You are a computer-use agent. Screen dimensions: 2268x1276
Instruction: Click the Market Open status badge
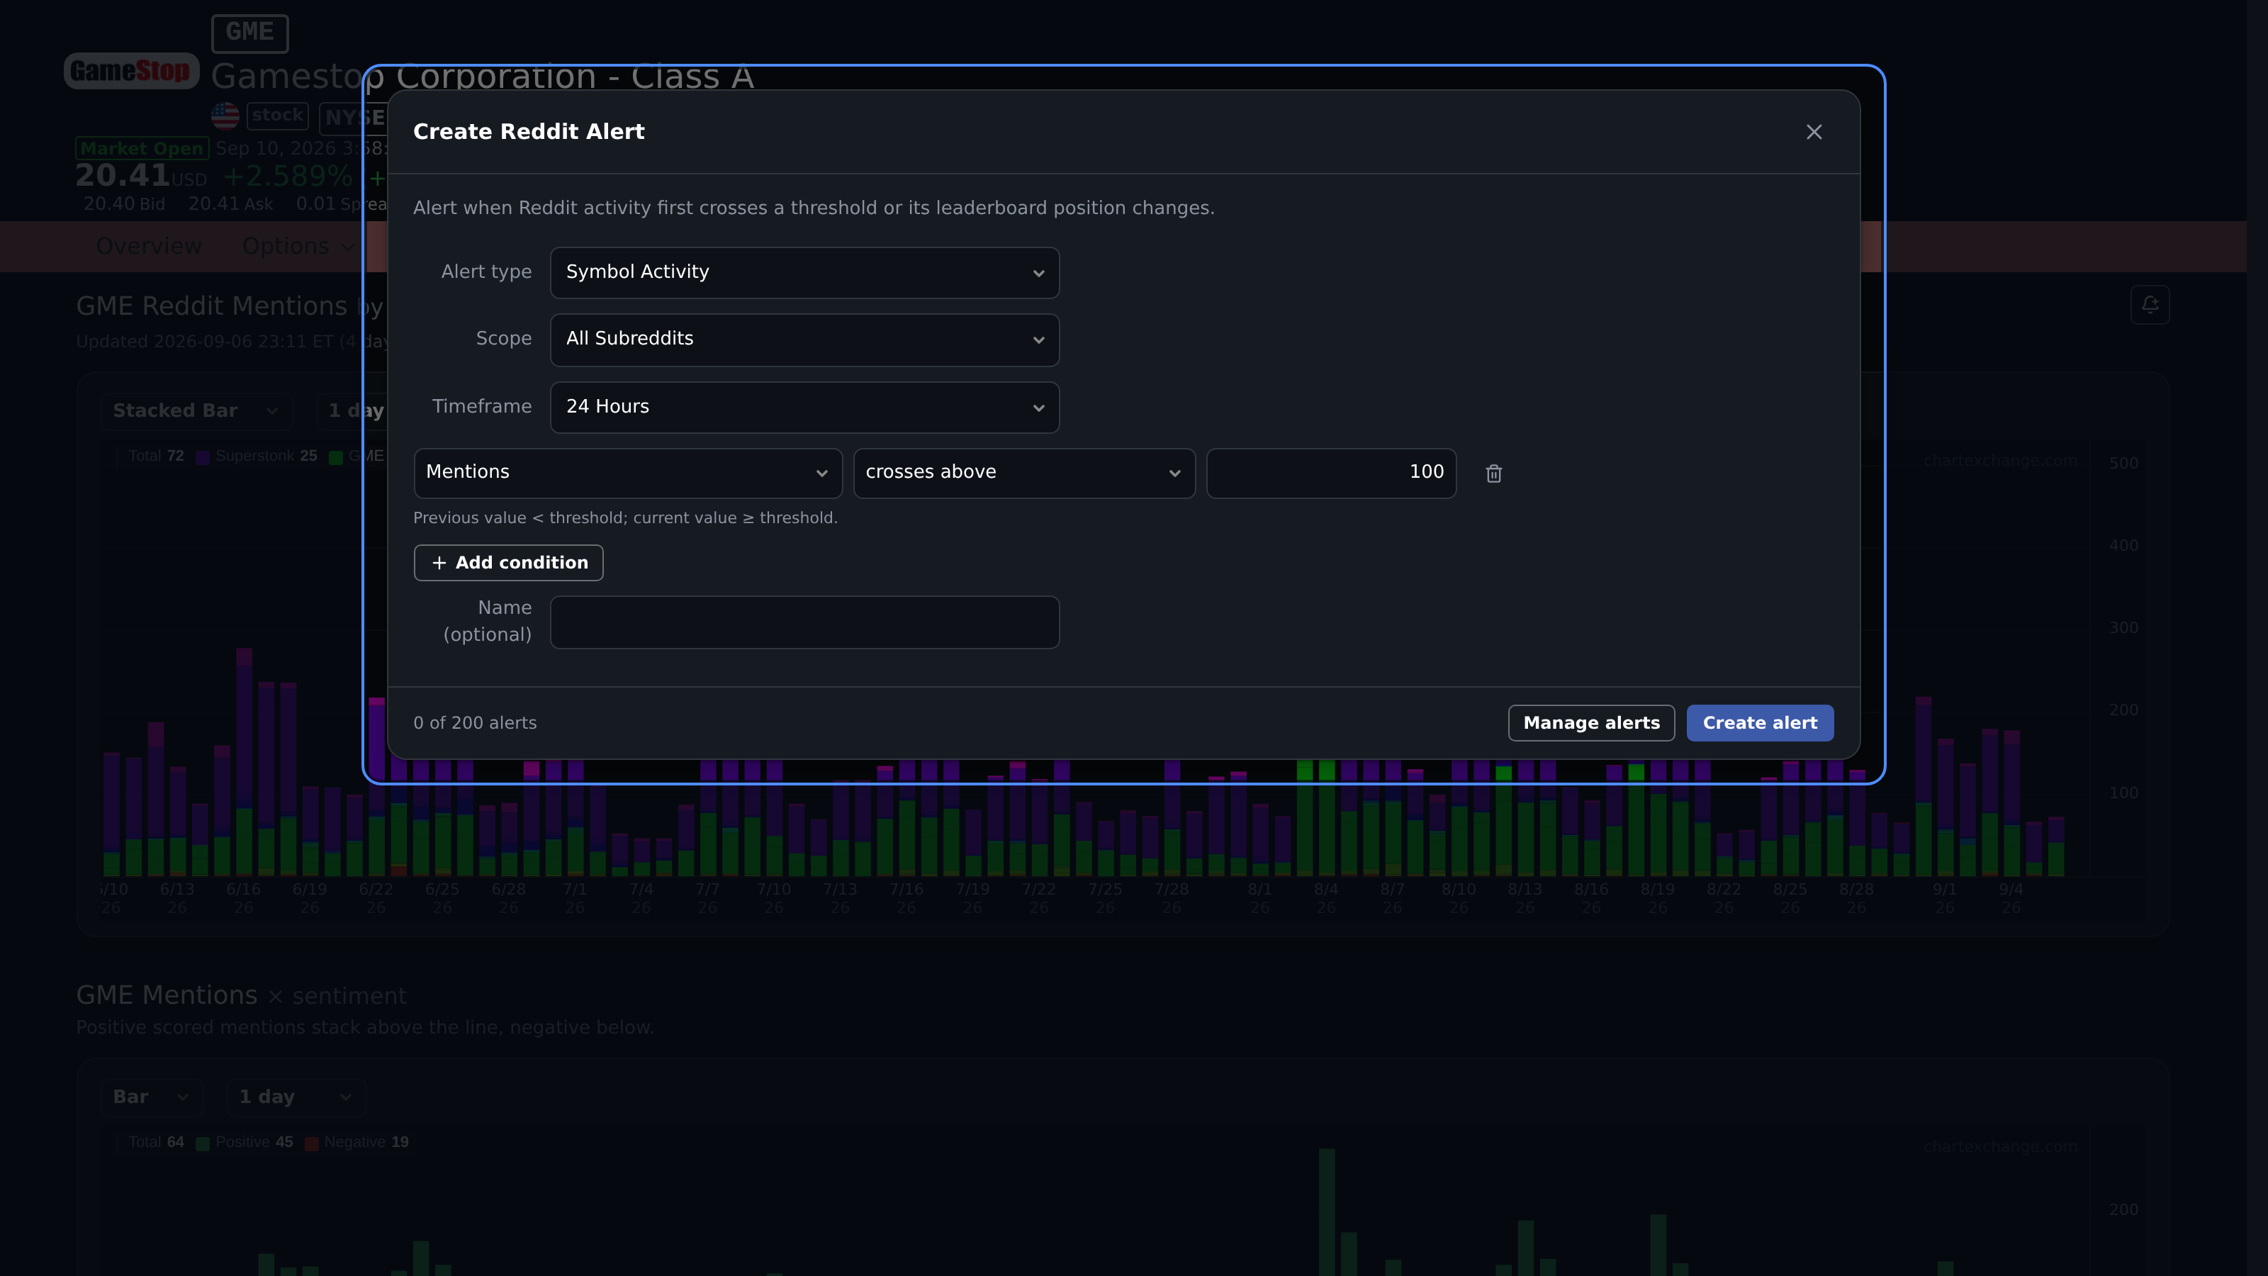[x=142, y=148]
